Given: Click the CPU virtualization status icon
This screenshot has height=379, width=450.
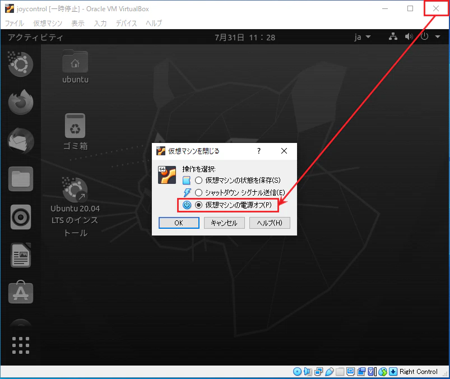Looking at the screenshot, I should [x=372, y=372].
